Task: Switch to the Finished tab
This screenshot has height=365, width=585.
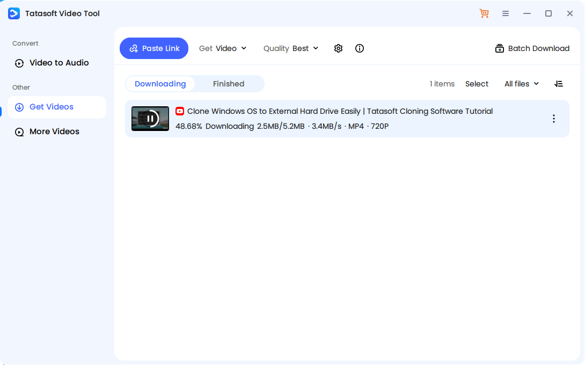Action: click(x=229, y=84)
